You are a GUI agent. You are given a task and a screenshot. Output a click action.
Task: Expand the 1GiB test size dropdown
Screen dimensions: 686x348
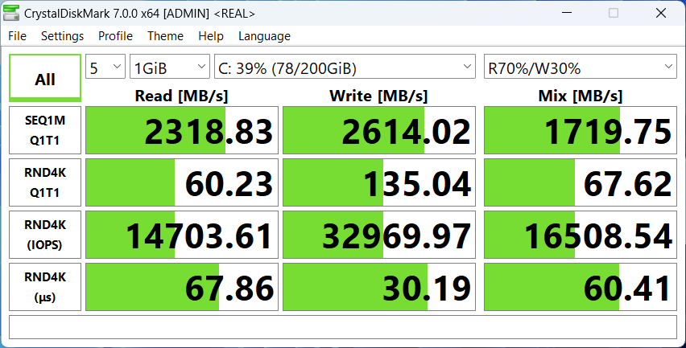[170, 67]
